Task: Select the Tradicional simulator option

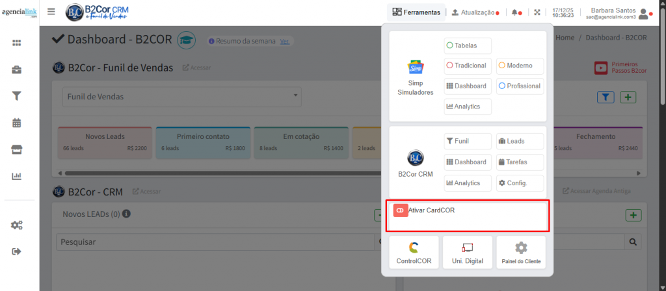Action: tap(468, 66)
